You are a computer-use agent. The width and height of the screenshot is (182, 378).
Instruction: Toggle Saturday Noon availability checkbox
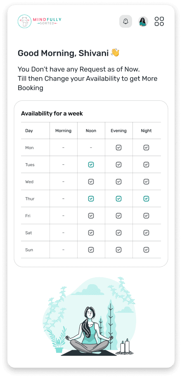coord(91,233)
